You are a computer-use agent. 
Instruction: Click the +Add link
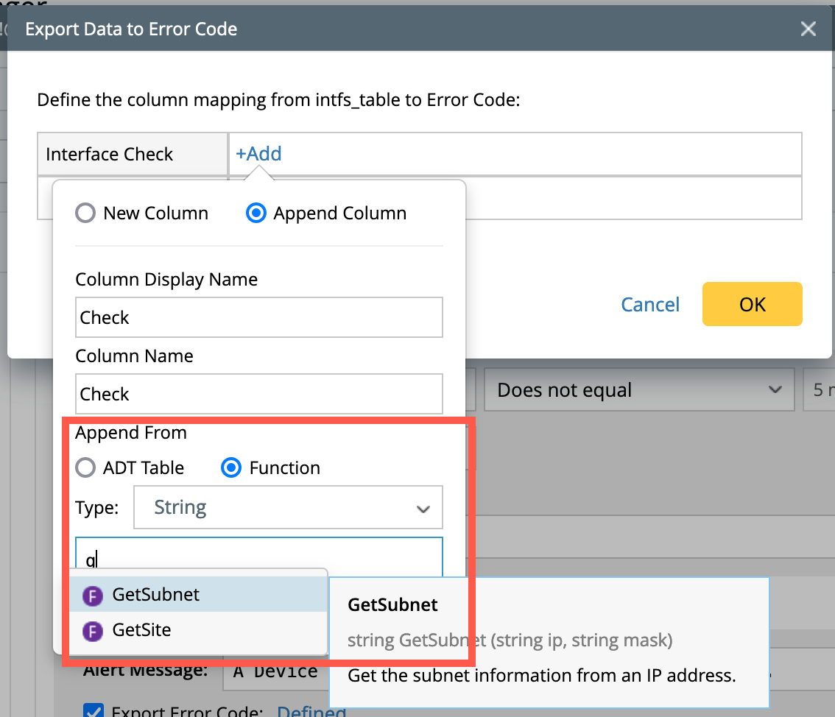[x=258, y=154]
